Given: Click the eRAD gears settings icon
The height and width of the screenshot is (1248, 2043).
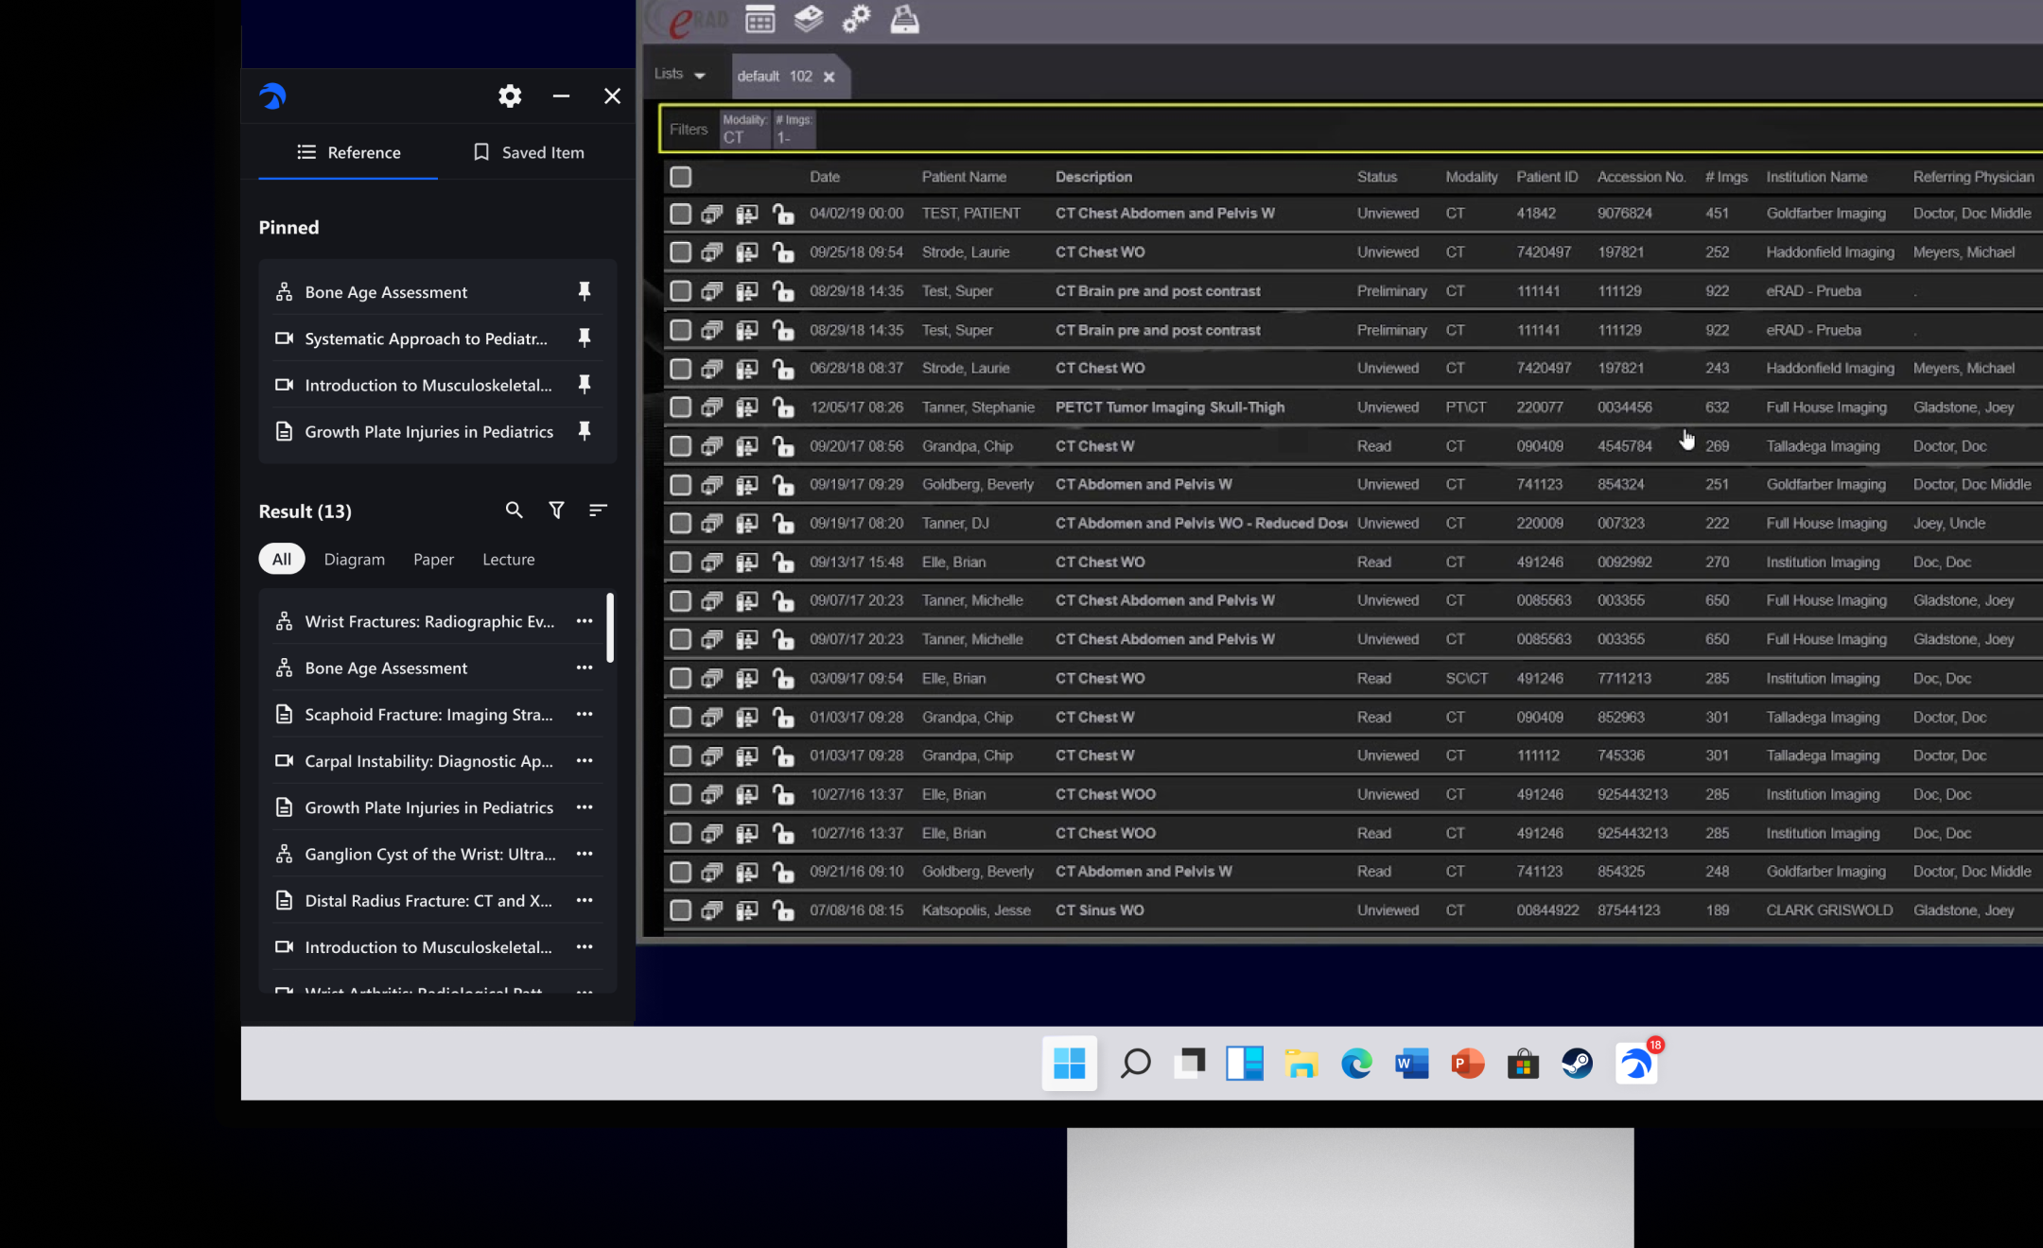Looking at the screenshot, I should pos(856,19).
